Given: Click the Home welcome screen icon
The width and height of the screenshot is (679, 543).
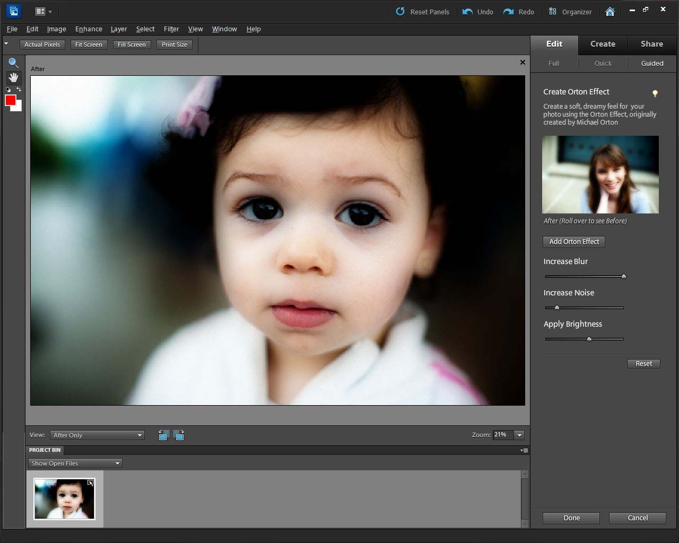Looking at the screenshot, I should pos(610,12).
